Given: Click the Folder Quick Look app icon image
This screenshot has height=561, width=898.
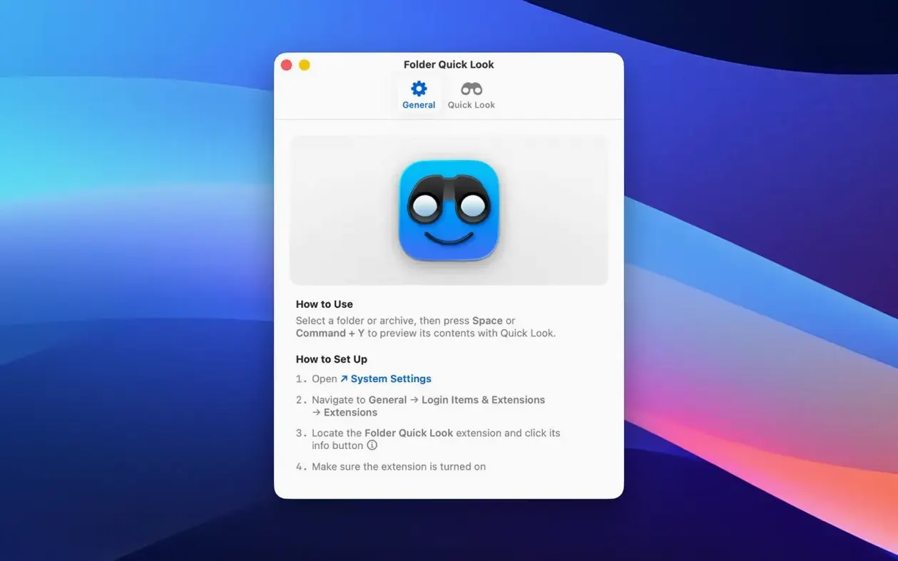Looking at the screenshot, I should [x=449, y=210].
